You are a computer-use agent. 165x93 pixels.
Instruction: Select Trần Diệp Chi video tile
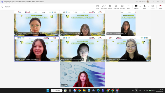coord(128,23)
